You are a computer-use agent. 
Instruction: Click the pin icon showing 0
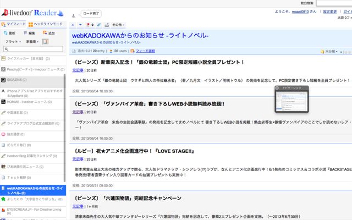[x=90, y=25]
